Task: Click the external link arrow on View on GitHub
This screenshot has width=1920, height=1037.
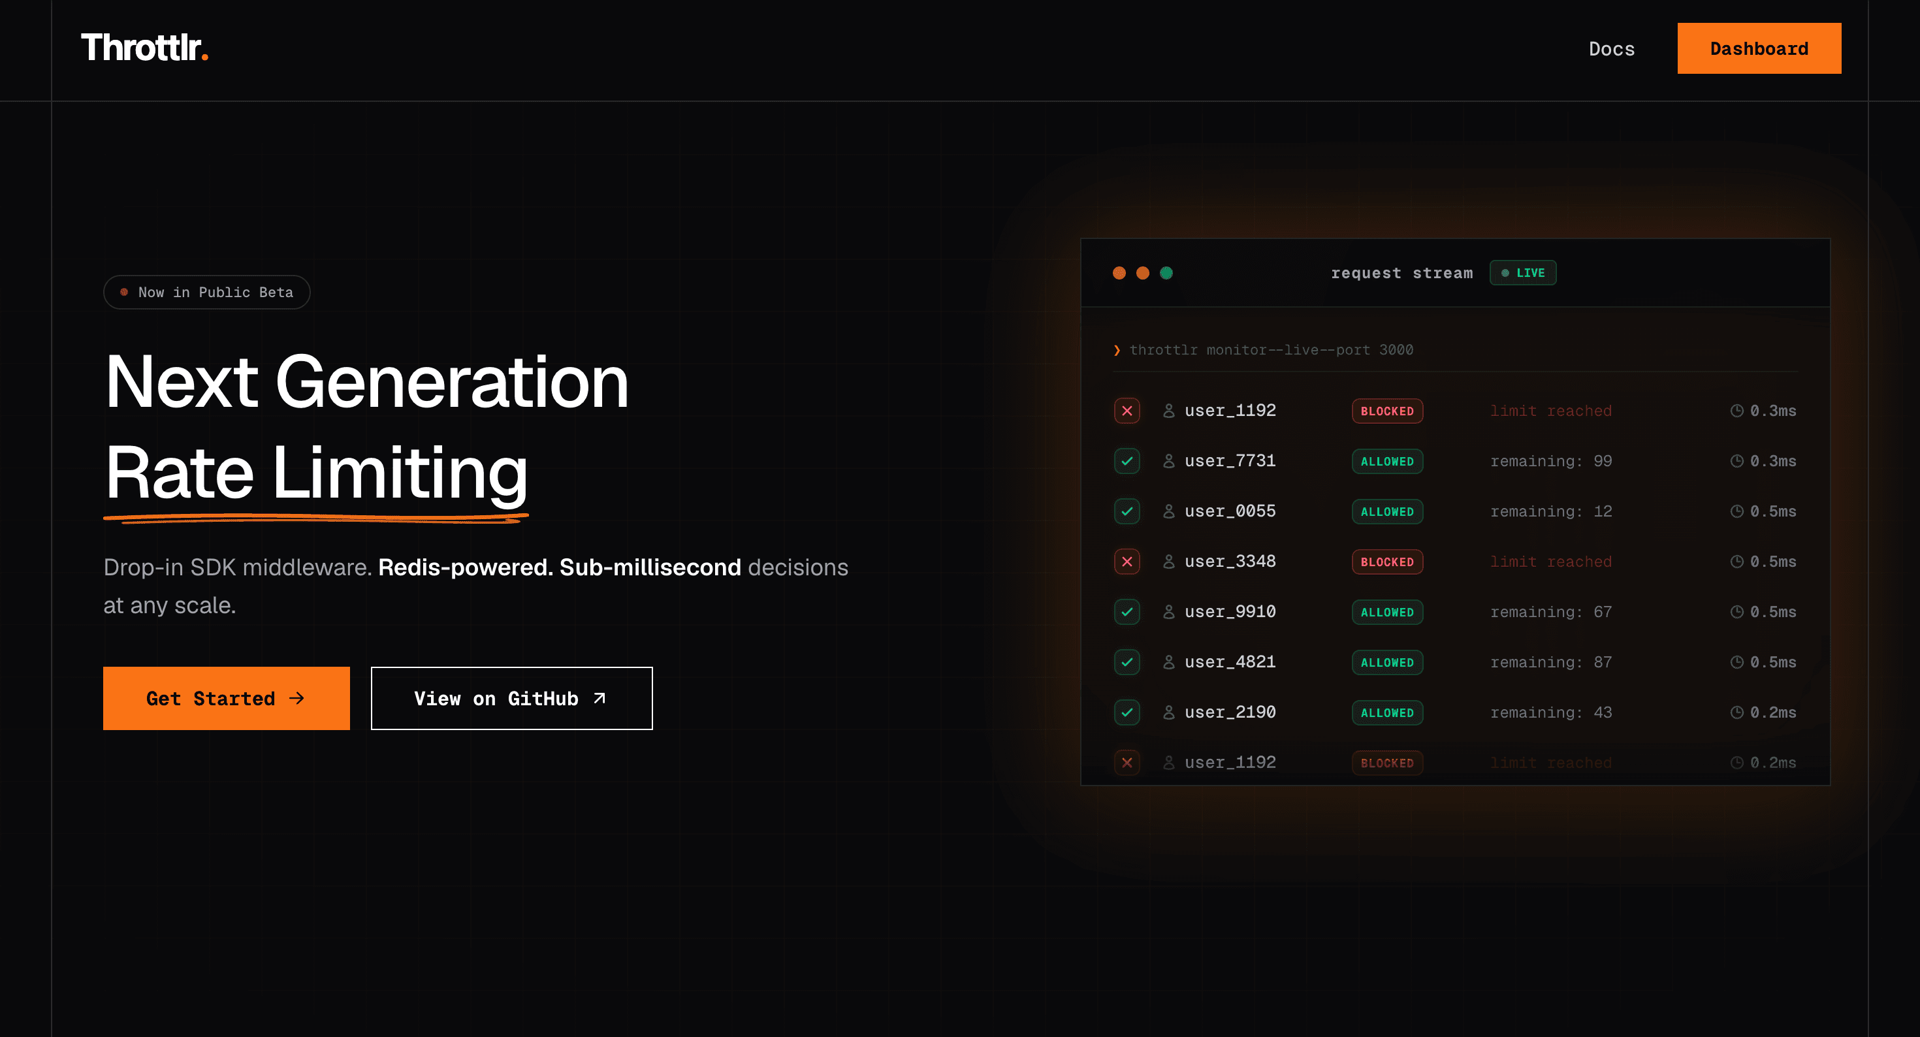Action: click(x=600, y=699)
